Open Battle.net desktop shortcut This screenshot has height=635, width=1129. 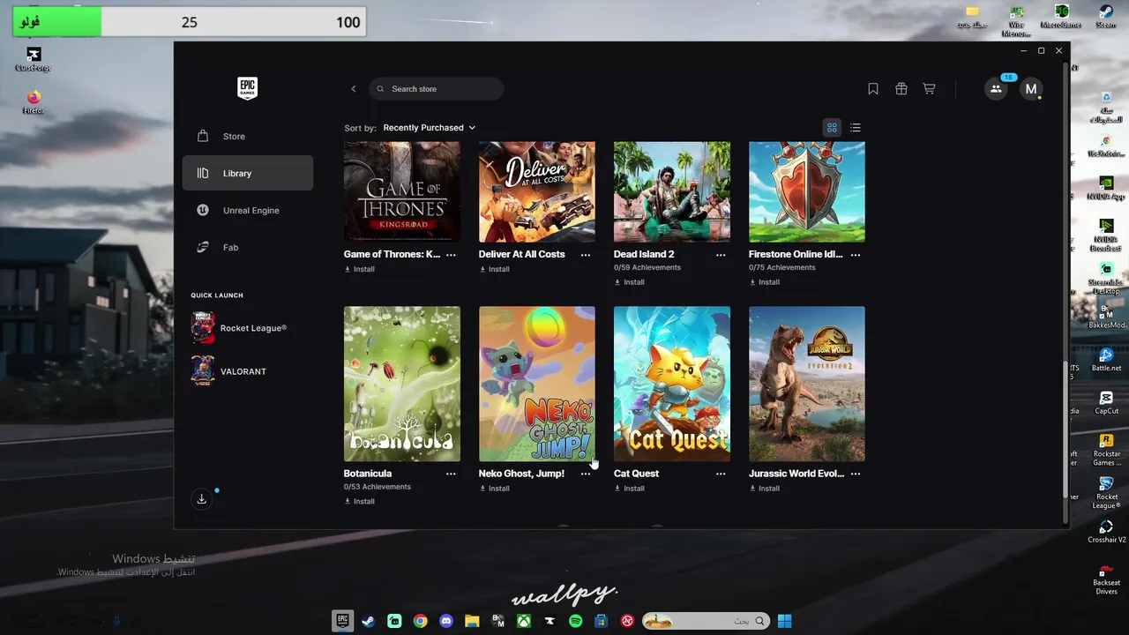click(1106, 360)
